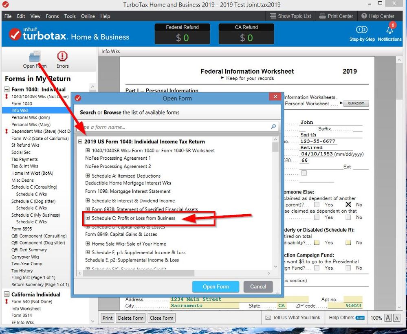Image resolution: width=407 pixels, height=334 pixels.
Task: Click the CA Refund amount display
Action: pyautogui.click(x=246, y=38)
